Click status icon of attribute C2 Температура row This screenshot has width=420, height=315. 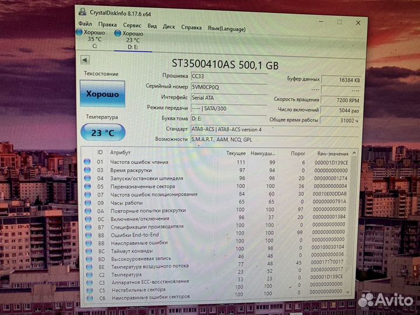pos(87,275)
